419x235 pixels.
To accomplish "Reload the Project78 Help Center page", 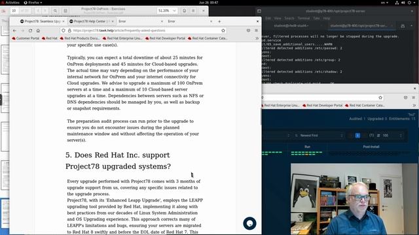I will (30, 31).
